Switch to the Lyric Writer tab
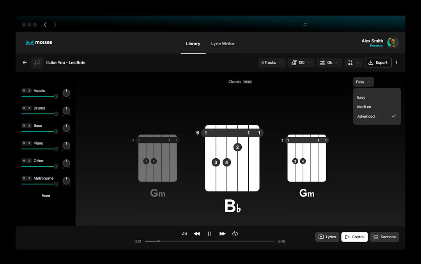This screenshot has height=264, width=421. tap(223, 44)
